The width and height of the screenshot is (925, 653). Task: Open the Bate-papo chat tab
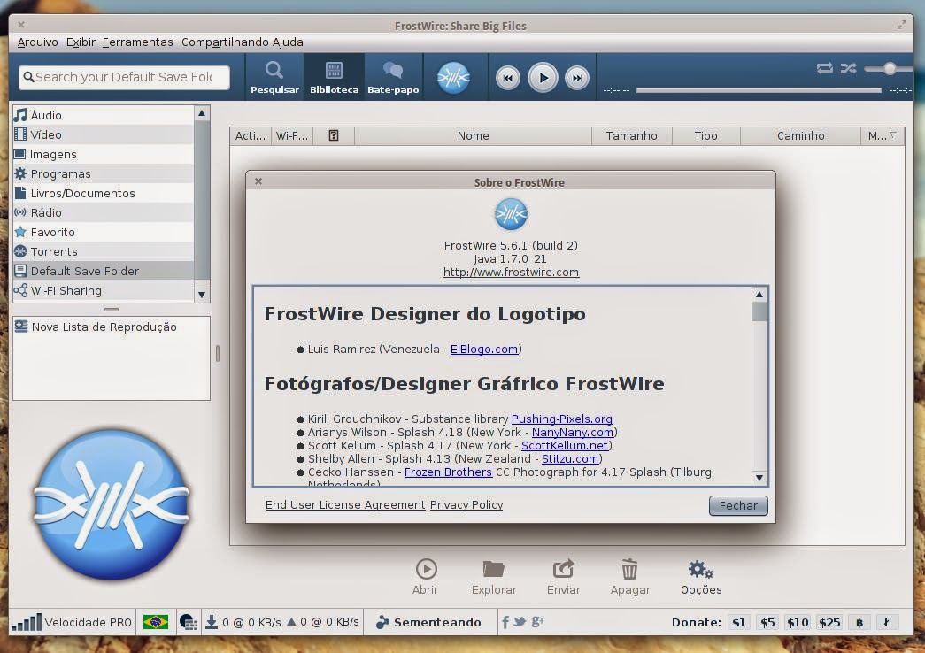[x=393, y=77]
